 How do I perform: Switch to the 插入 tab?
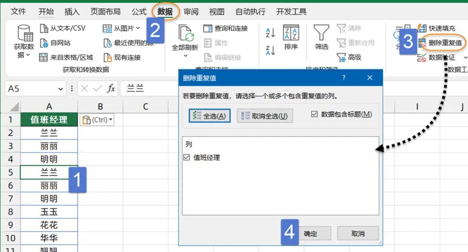72,12
